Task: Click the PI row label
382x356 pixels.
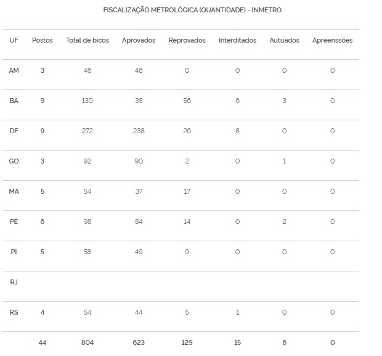Action: (14, 252)
